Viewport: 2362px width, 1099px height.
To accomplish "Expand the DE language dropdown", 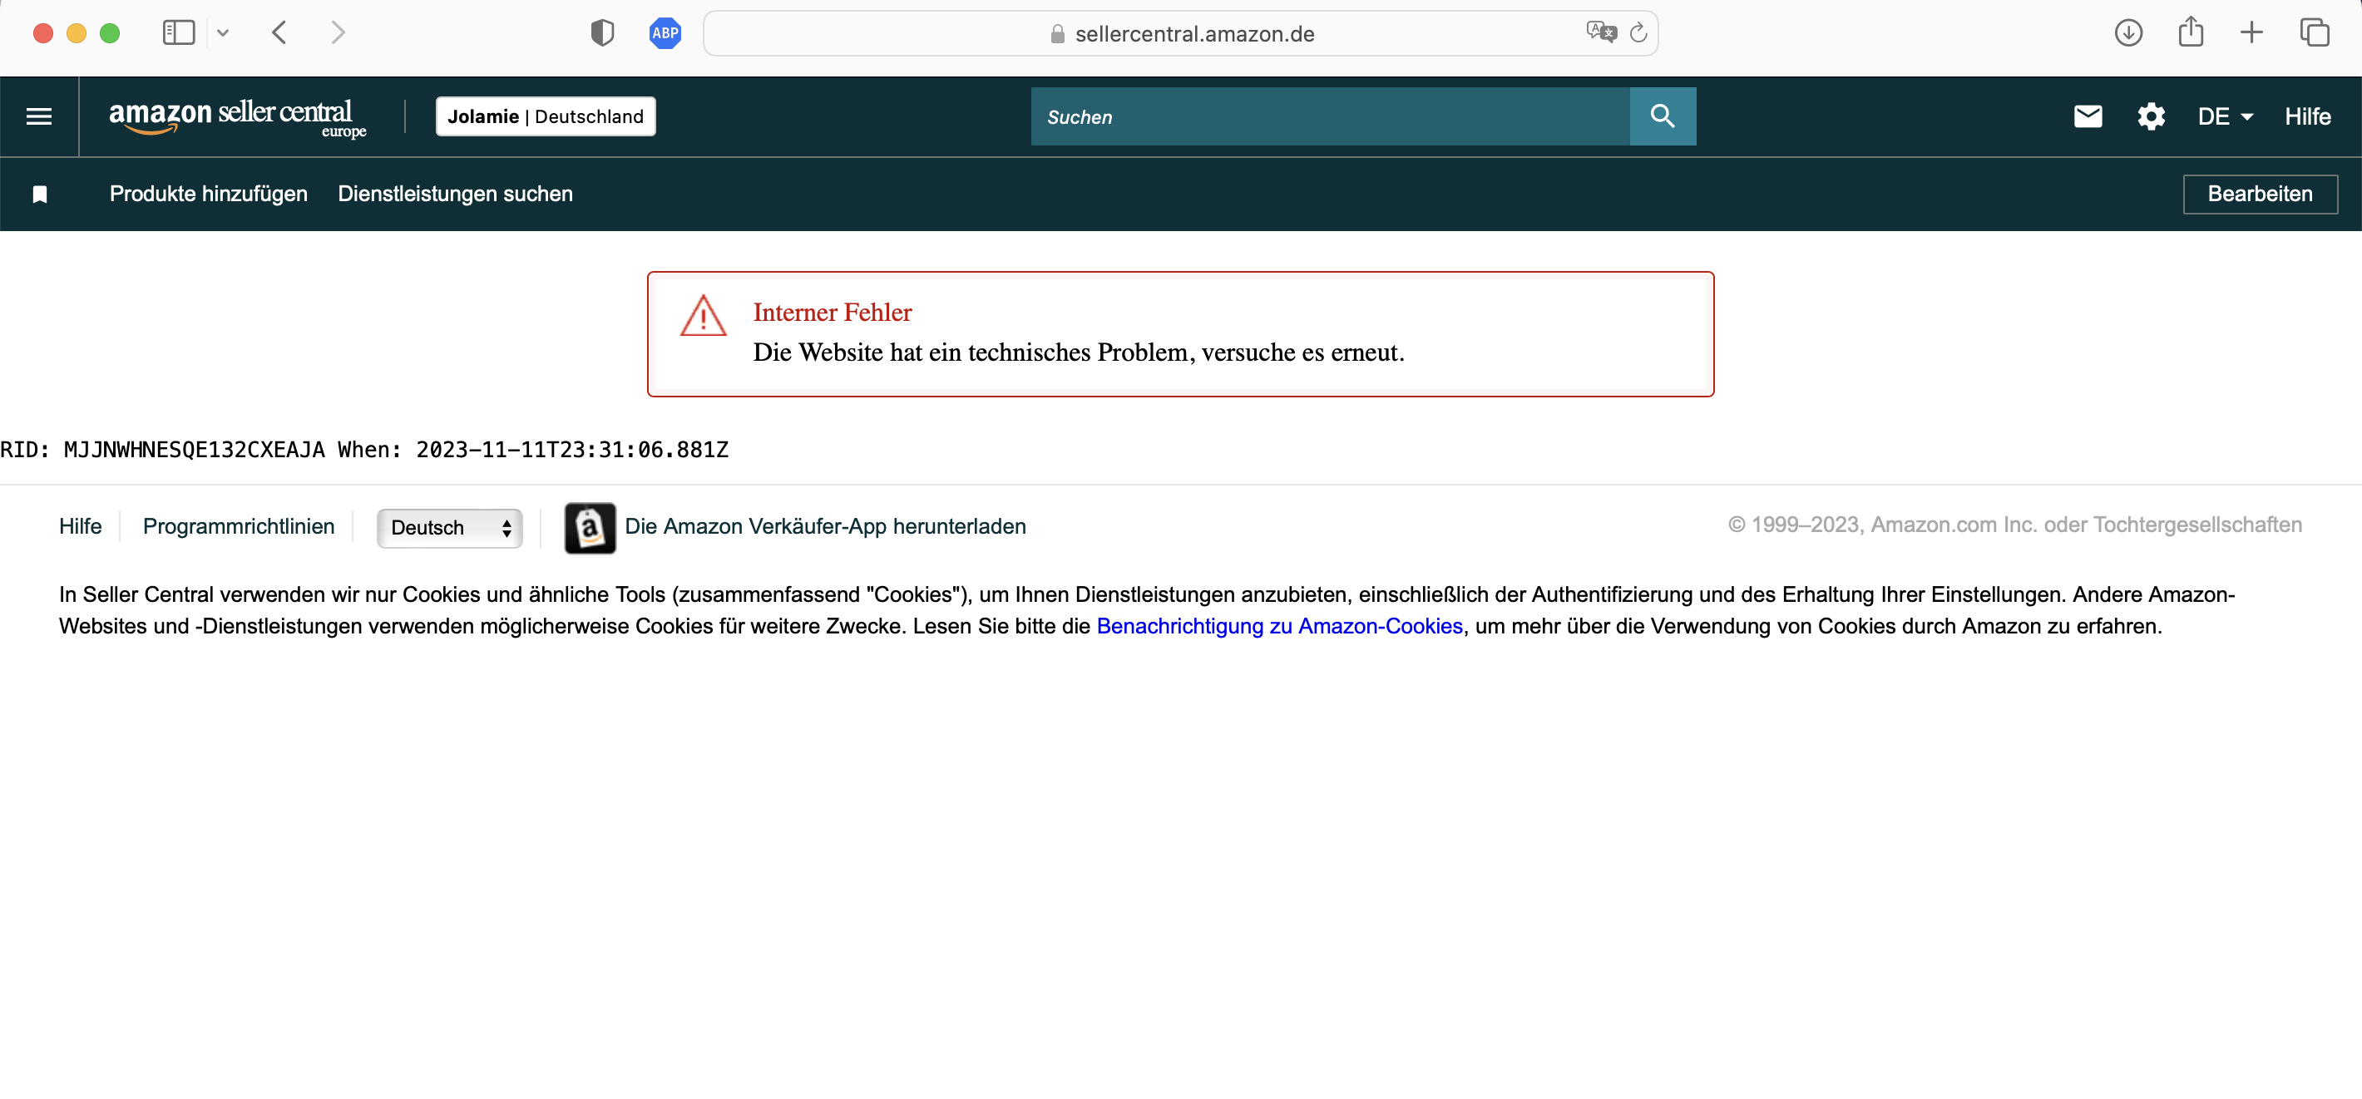I will pos(2226,116).
